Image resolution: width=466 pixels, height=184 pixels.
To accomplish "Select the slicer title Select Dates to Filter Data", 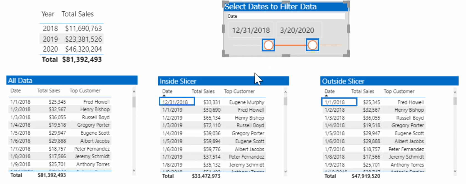I will [x=270, y=7].
